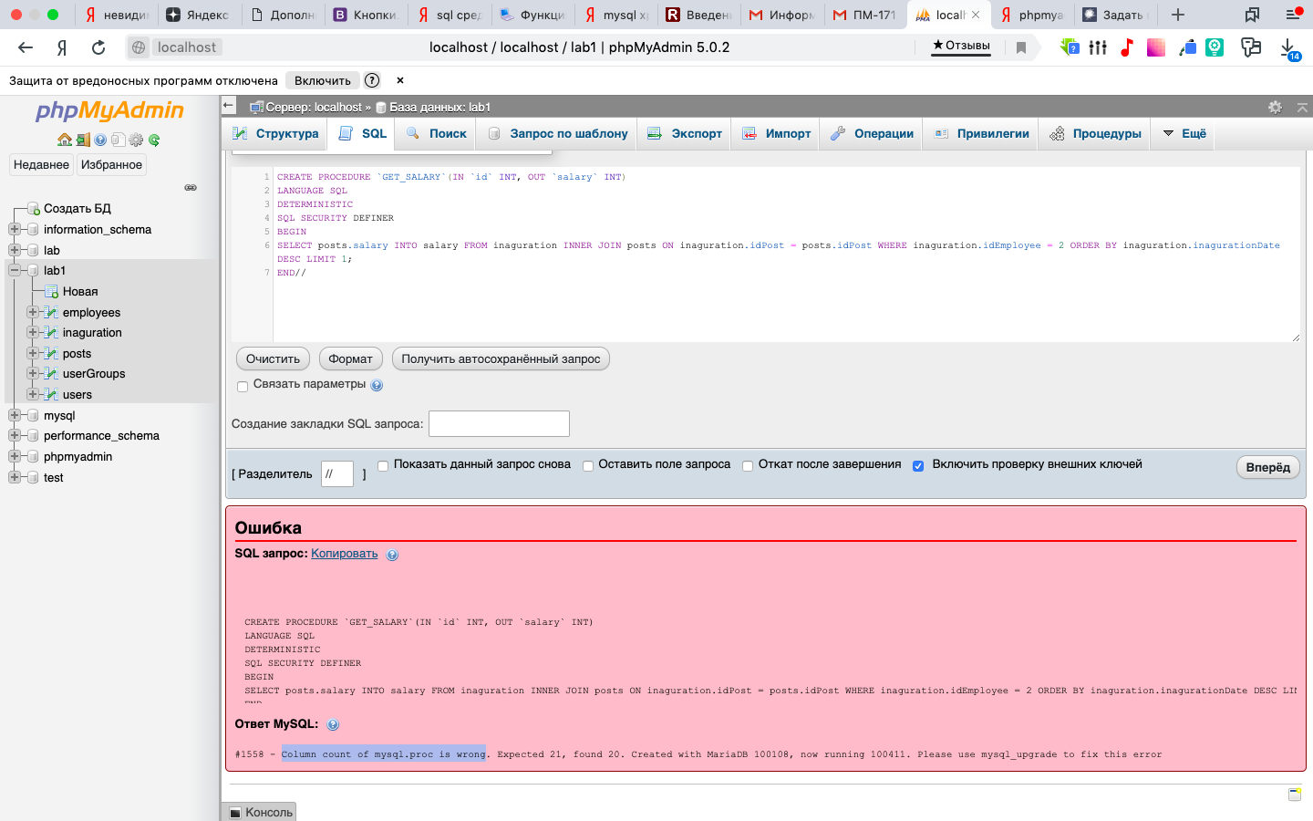This screenshot has height=821, width=1313.
Task: Click Создание закладки SQL запроса input field
Action: [x=499, y=423]
